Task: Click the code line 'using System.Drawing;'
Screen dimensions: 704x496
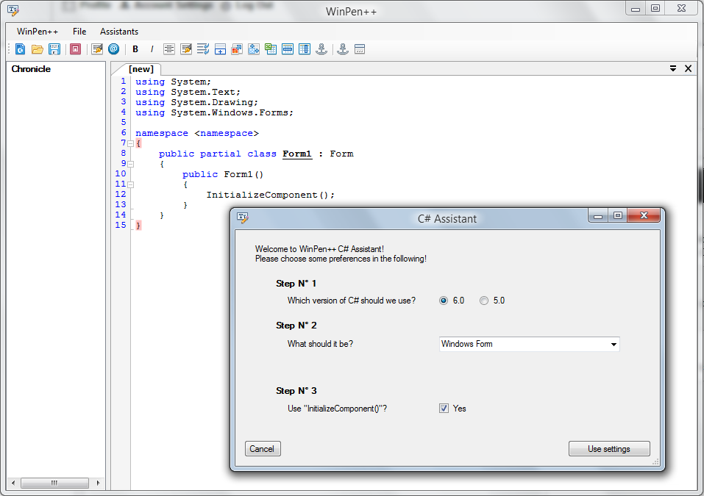Action: [x=196, y=103]
